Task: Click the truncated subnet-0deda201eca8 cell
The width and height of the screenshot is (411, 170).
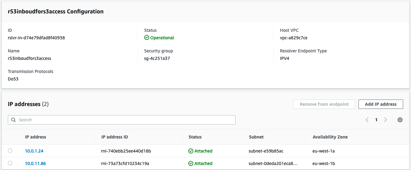Action: pos(273,163)
